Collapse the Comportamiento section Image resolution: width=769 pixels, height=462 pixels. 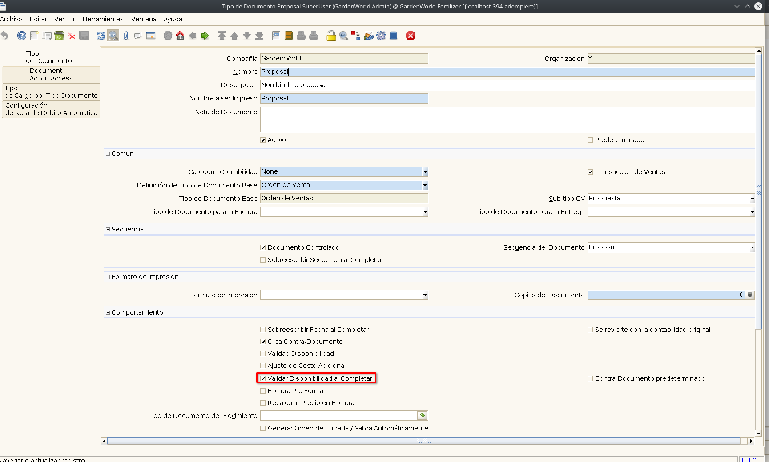pos(108,312)
